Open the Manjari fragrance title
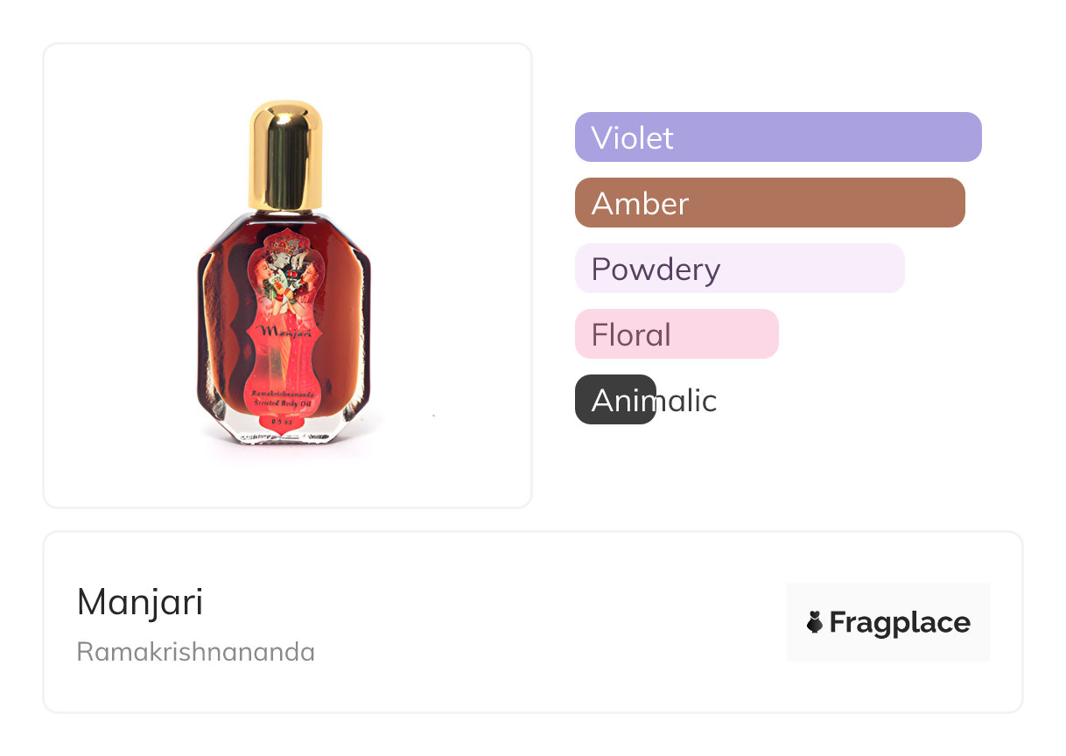The width and height of the screenshot is (1066, 756). 140,602
